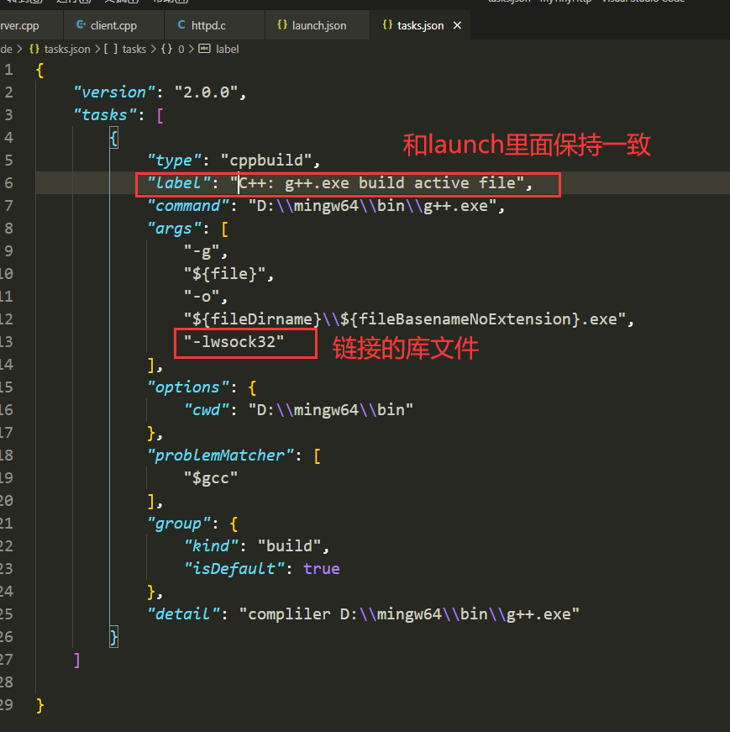This screenshot has width=730, height=732.
Task: Click the "$gcc" problem matcher value
Action: click(x=211, y=478)
